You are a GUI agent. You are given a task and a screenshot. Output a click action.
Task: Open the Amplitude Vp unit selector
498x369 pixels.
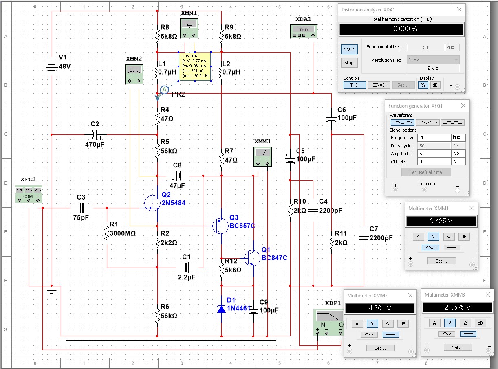click(x=458, y=154)
